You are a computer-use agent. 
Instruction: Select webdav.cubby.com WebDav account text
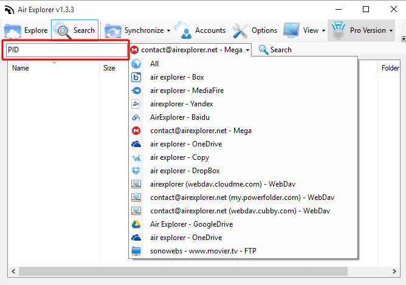pyautogui.click(x=240, y=211)
